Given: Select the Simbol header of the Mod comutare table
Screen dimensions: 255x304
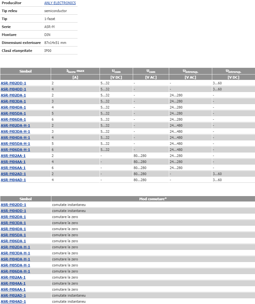Looking at the screenshot, I should [x=26, y=199].
